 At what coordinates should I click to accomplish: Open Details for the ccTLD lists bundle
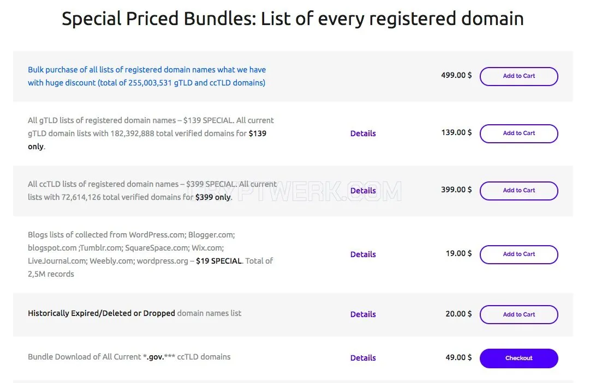pyautogui.click(x=363, y=190)
